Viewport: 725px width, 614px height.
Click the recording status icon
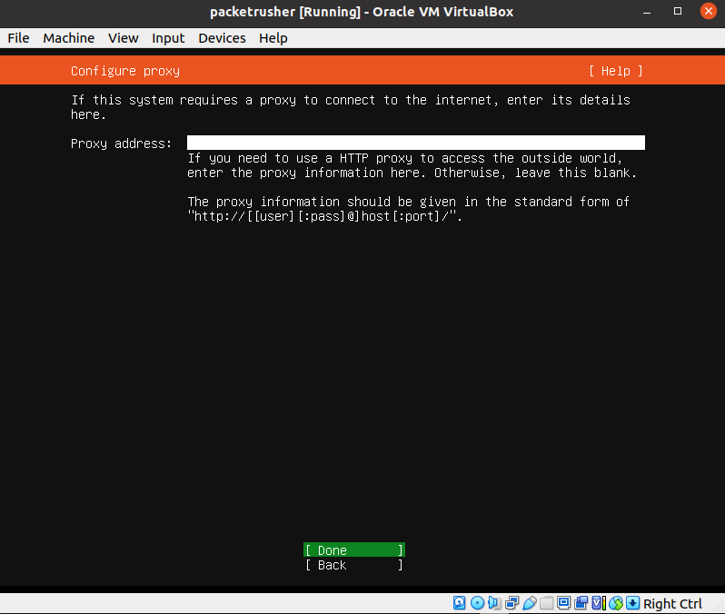click(581, 603)
